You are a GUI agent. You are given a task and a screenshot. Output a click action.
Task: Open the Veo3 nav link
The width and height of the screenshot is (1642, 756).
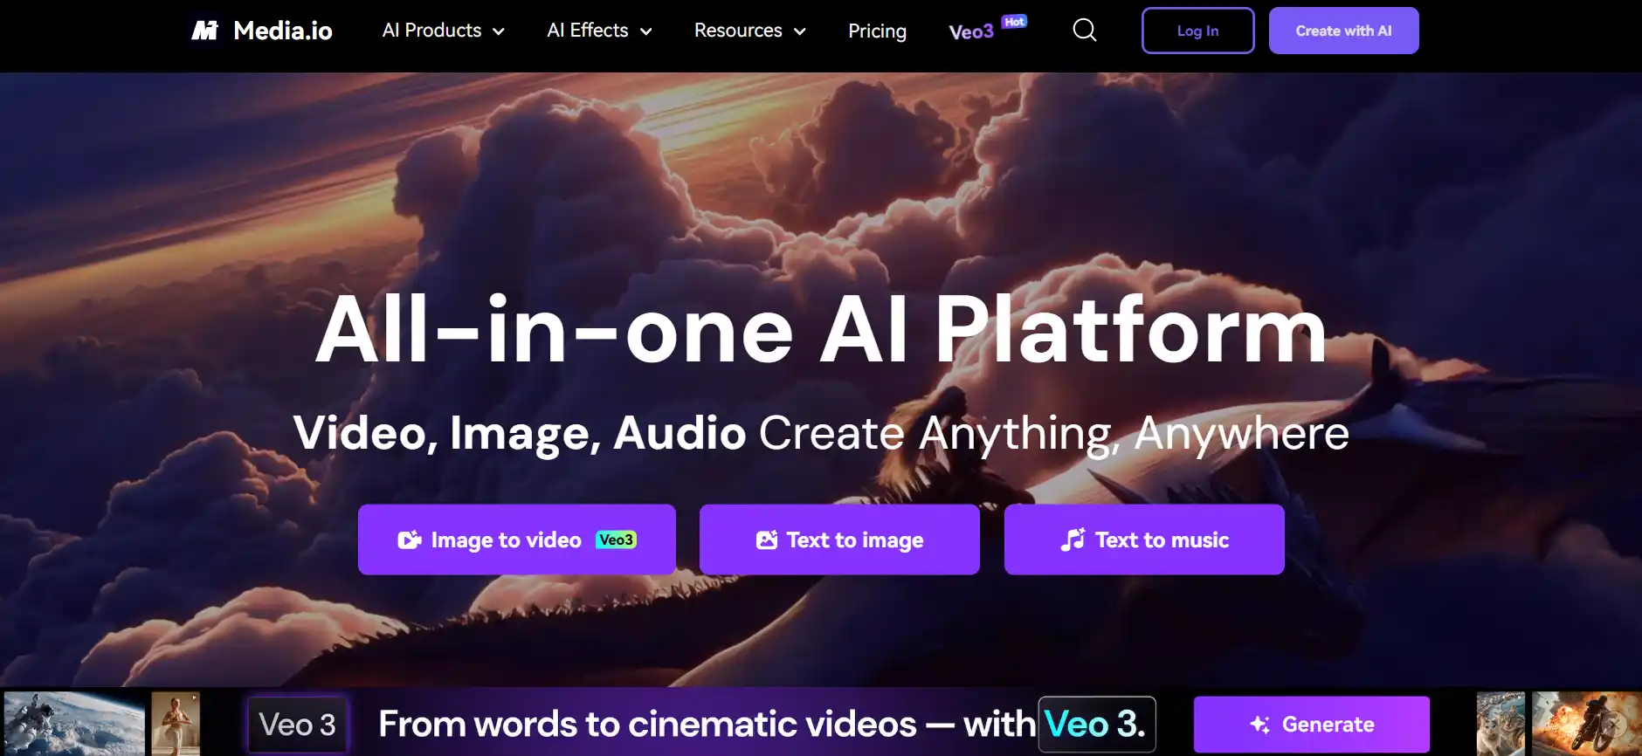[x=971, y=31]
